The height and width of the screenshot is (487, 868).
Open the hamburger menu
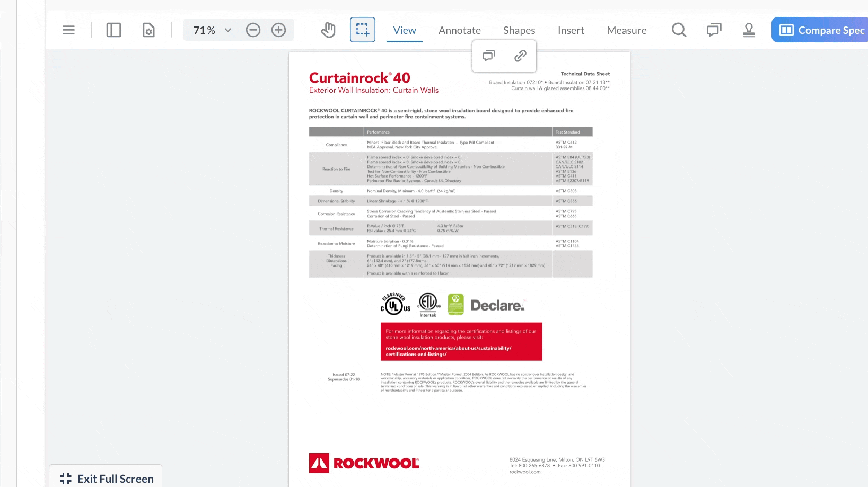[68, 30]
